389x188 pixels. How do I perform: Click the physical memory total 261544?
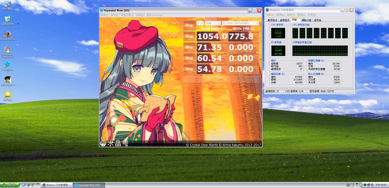tap(336, 64)
